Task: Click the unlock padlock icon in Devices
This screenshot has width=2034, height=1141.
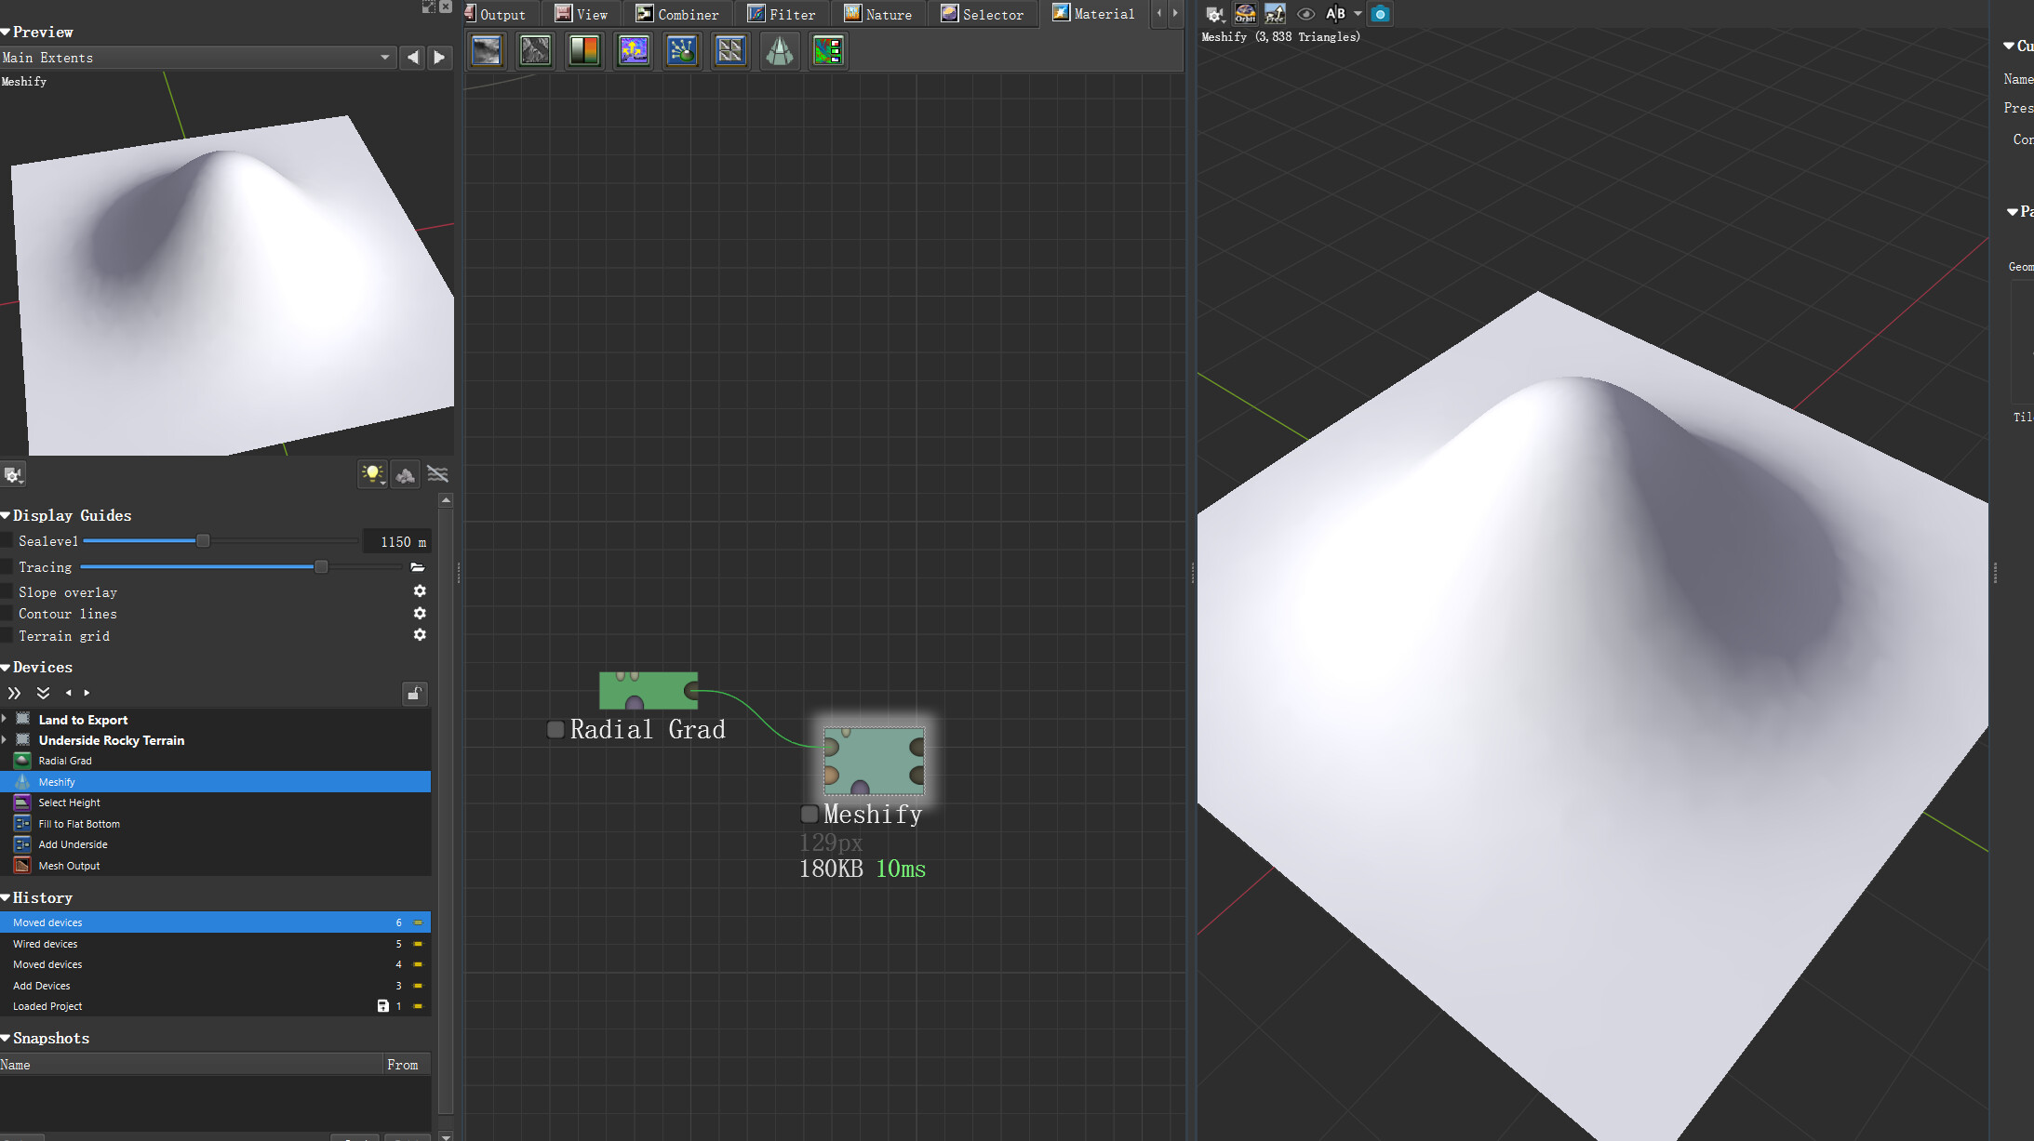Action: click(415, 694)
